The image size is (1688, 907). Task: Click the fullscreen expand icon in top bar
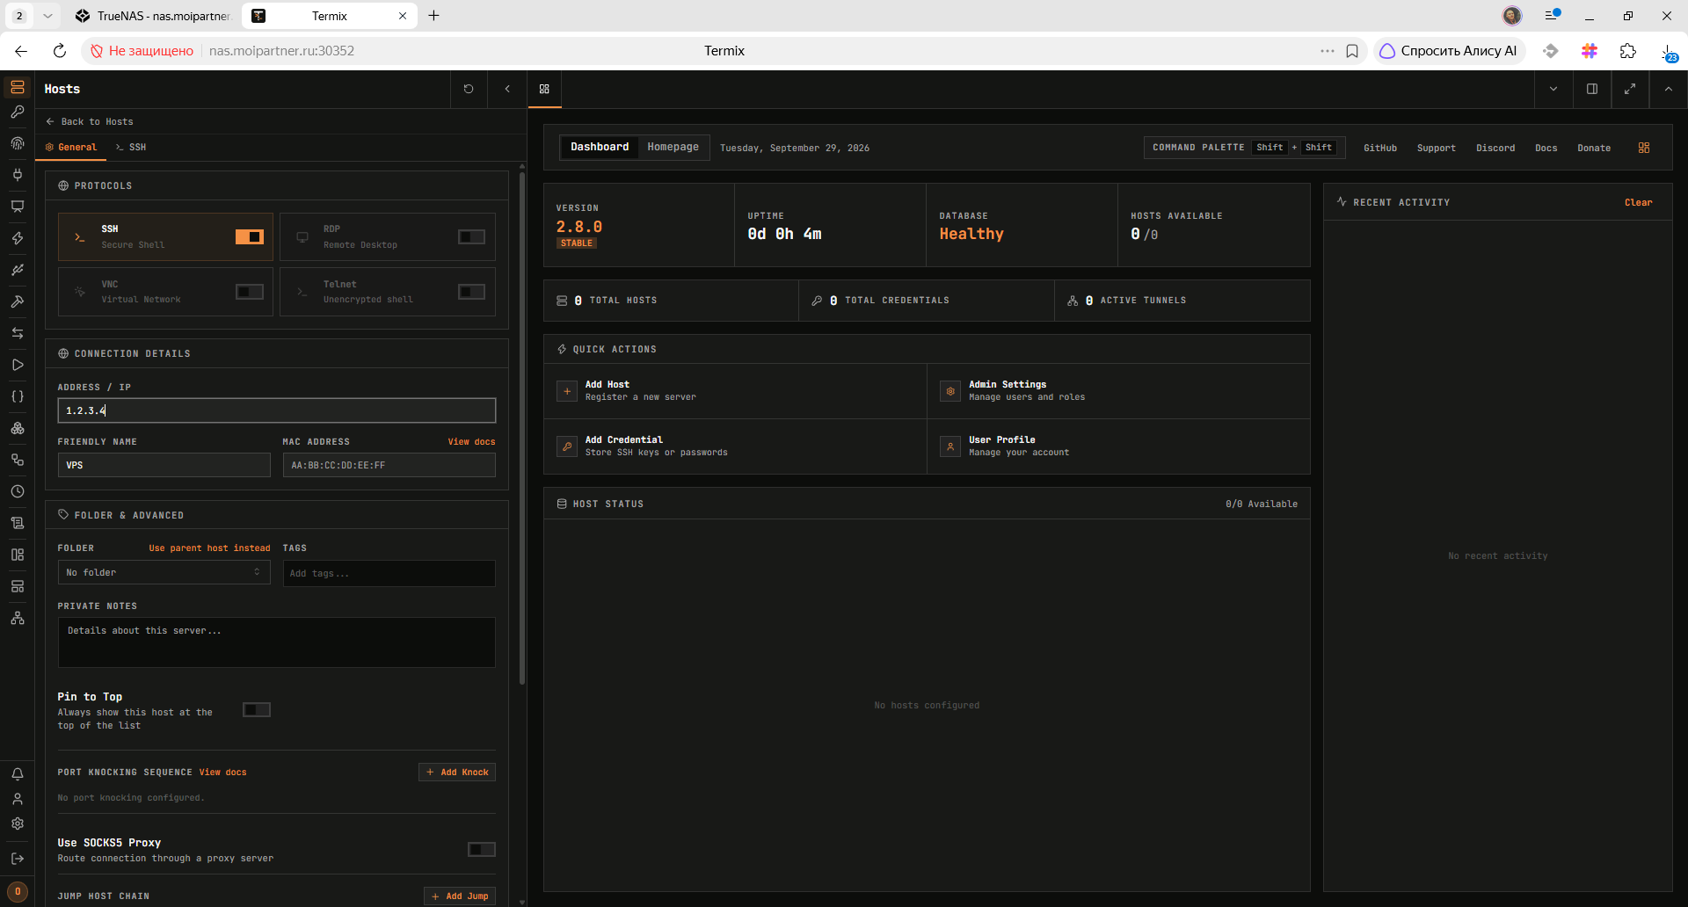pyautogui.click(x=1630, y=89)
